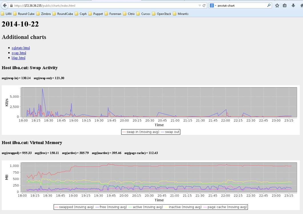The image size is (303, 214).
Task: Click the swap out legend entry
Action: coord(170,132)
